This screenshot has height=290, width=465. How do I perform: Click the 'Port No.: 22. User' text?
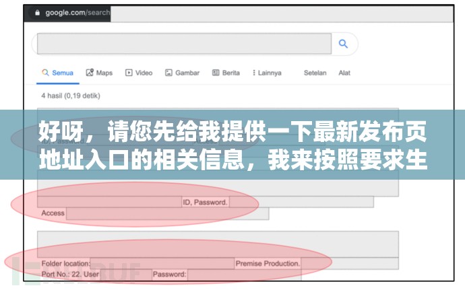tap(70, 275)
